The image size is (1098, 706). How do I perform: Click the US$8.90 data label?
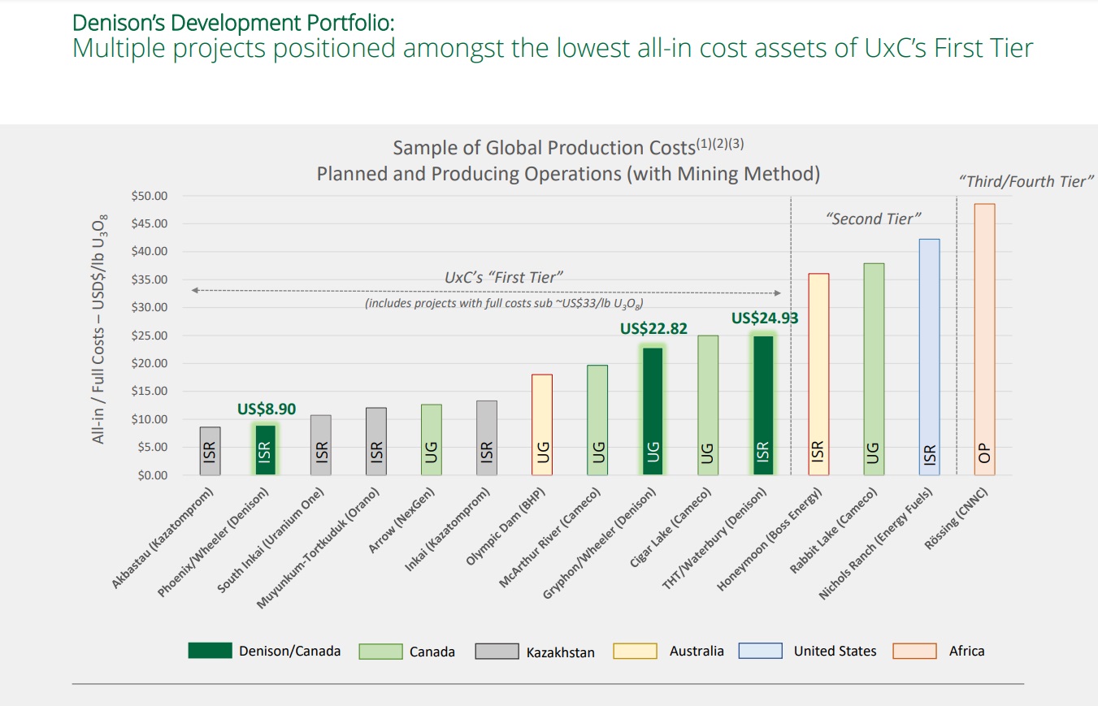click(266, 409)
